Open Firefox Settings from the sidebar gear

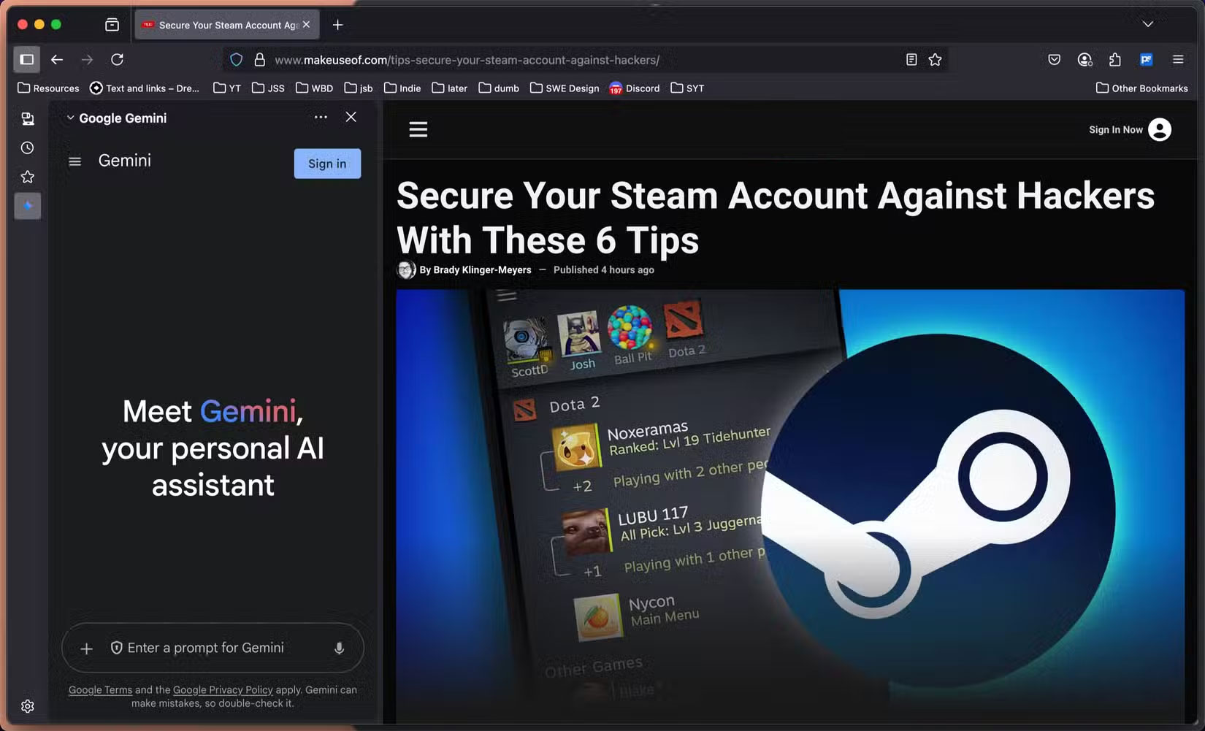[27, 705]
